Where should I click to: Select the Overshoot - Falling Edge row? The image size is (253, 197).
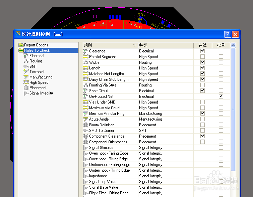156,153
